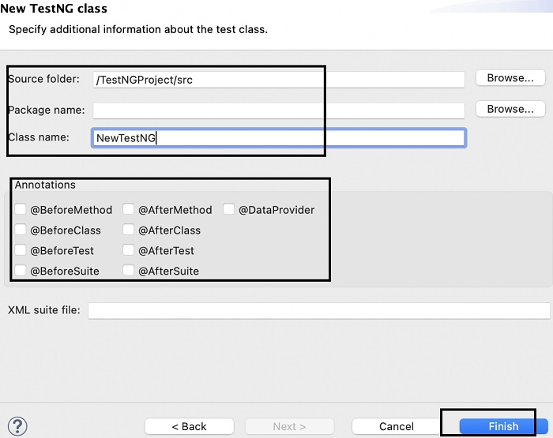Select the @AfterClass checkbox
Image resolution: width=553 pixels, height=438 pixels.
click(x=129, y=230)
